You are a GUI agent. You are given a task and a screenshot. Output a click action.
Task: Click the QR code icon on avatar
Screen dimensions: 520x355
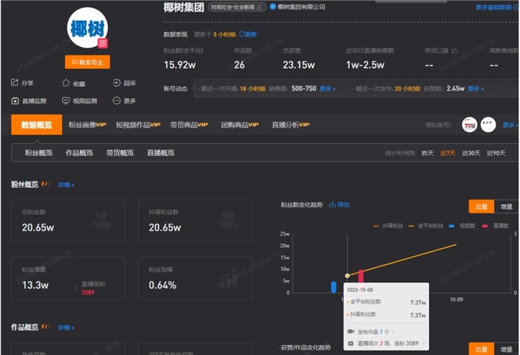click(x=103, y=44)
